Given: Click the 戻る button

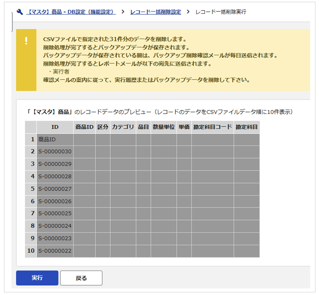Looking at the screenshot, I should tap(81, 278).
